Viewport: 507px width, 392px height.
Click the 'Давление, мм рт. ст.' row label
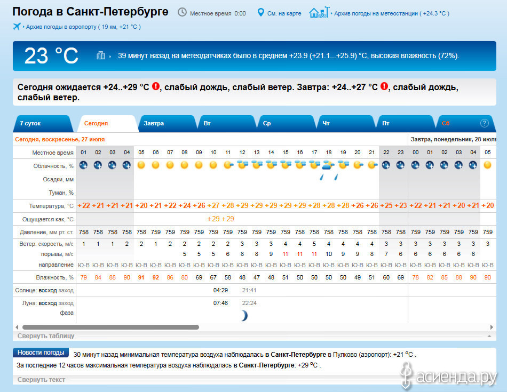tap(46, 232)
